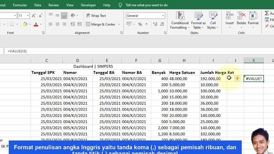Decrease the decimal places
The width and height of the screenshot is (274, 154).
click(162, 24)
